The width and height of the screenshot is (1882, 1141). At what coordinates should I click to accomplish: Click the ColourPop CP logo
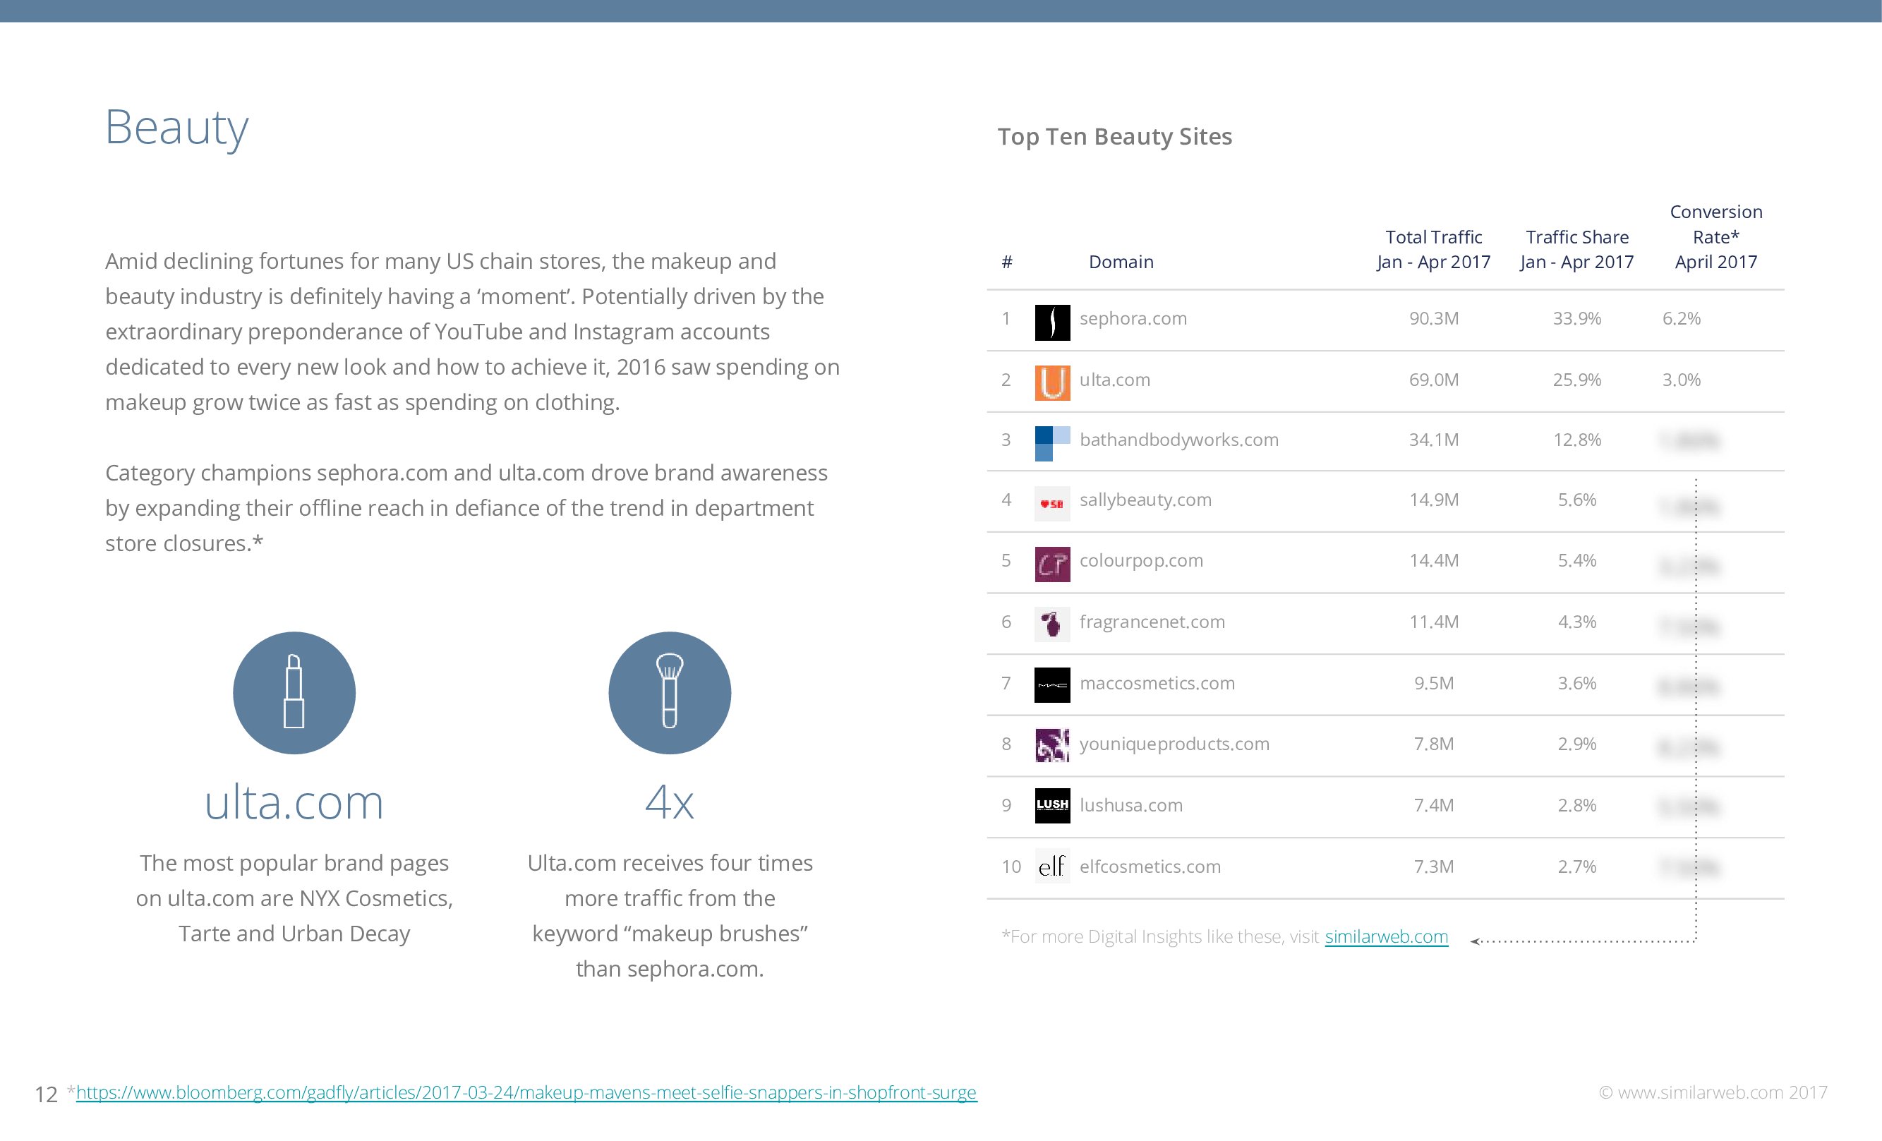[1051, 564]
